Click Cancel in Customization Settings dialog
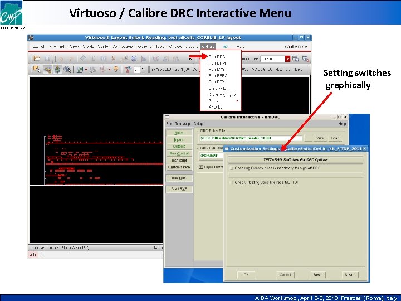The height and width of the screenshot is (301, 401). 285,275
